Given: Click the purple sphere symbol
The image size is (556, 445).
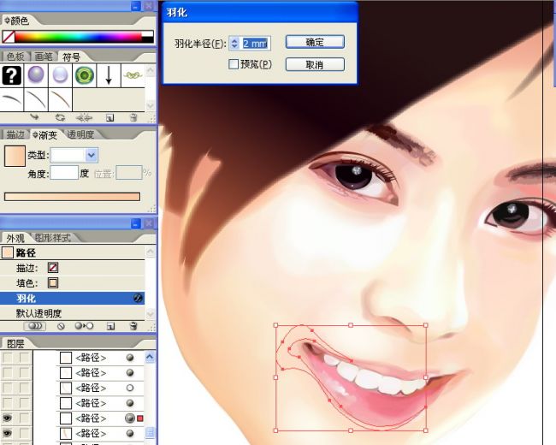Looking at the screenshot, I should (x=36, y=75).
